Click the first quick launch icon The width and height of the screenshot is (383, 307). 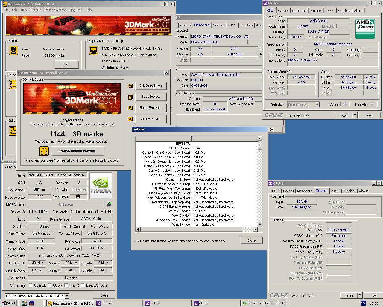pos(24,303)
